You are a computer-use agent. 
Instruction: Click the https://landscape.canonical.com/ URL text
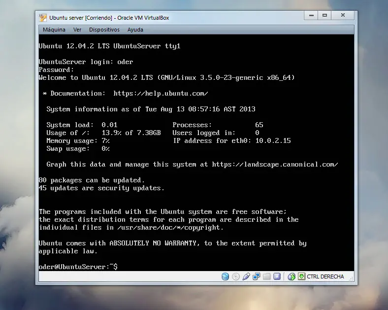[x=275, y=165]
